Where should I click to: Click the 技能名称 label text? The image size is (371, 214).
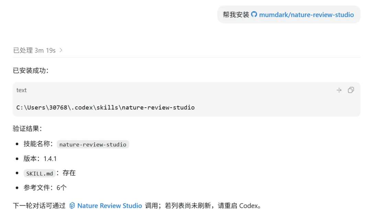(x=38, y=144)
